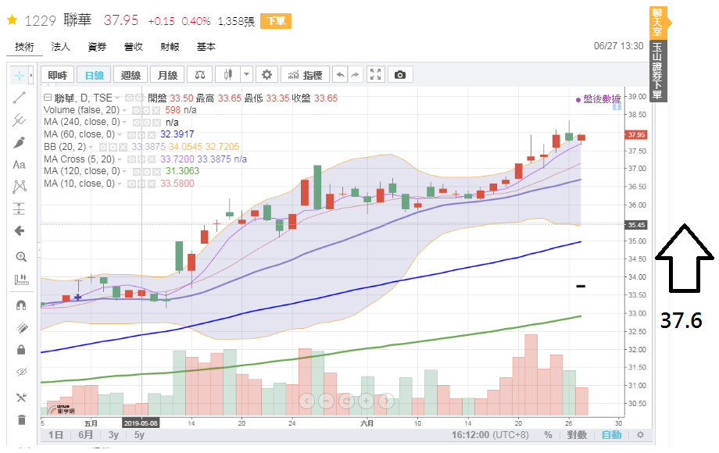The height and width of the screenshot is (453, 719).
Task: Select the 5y time range
Action: [x=139, y=435]
